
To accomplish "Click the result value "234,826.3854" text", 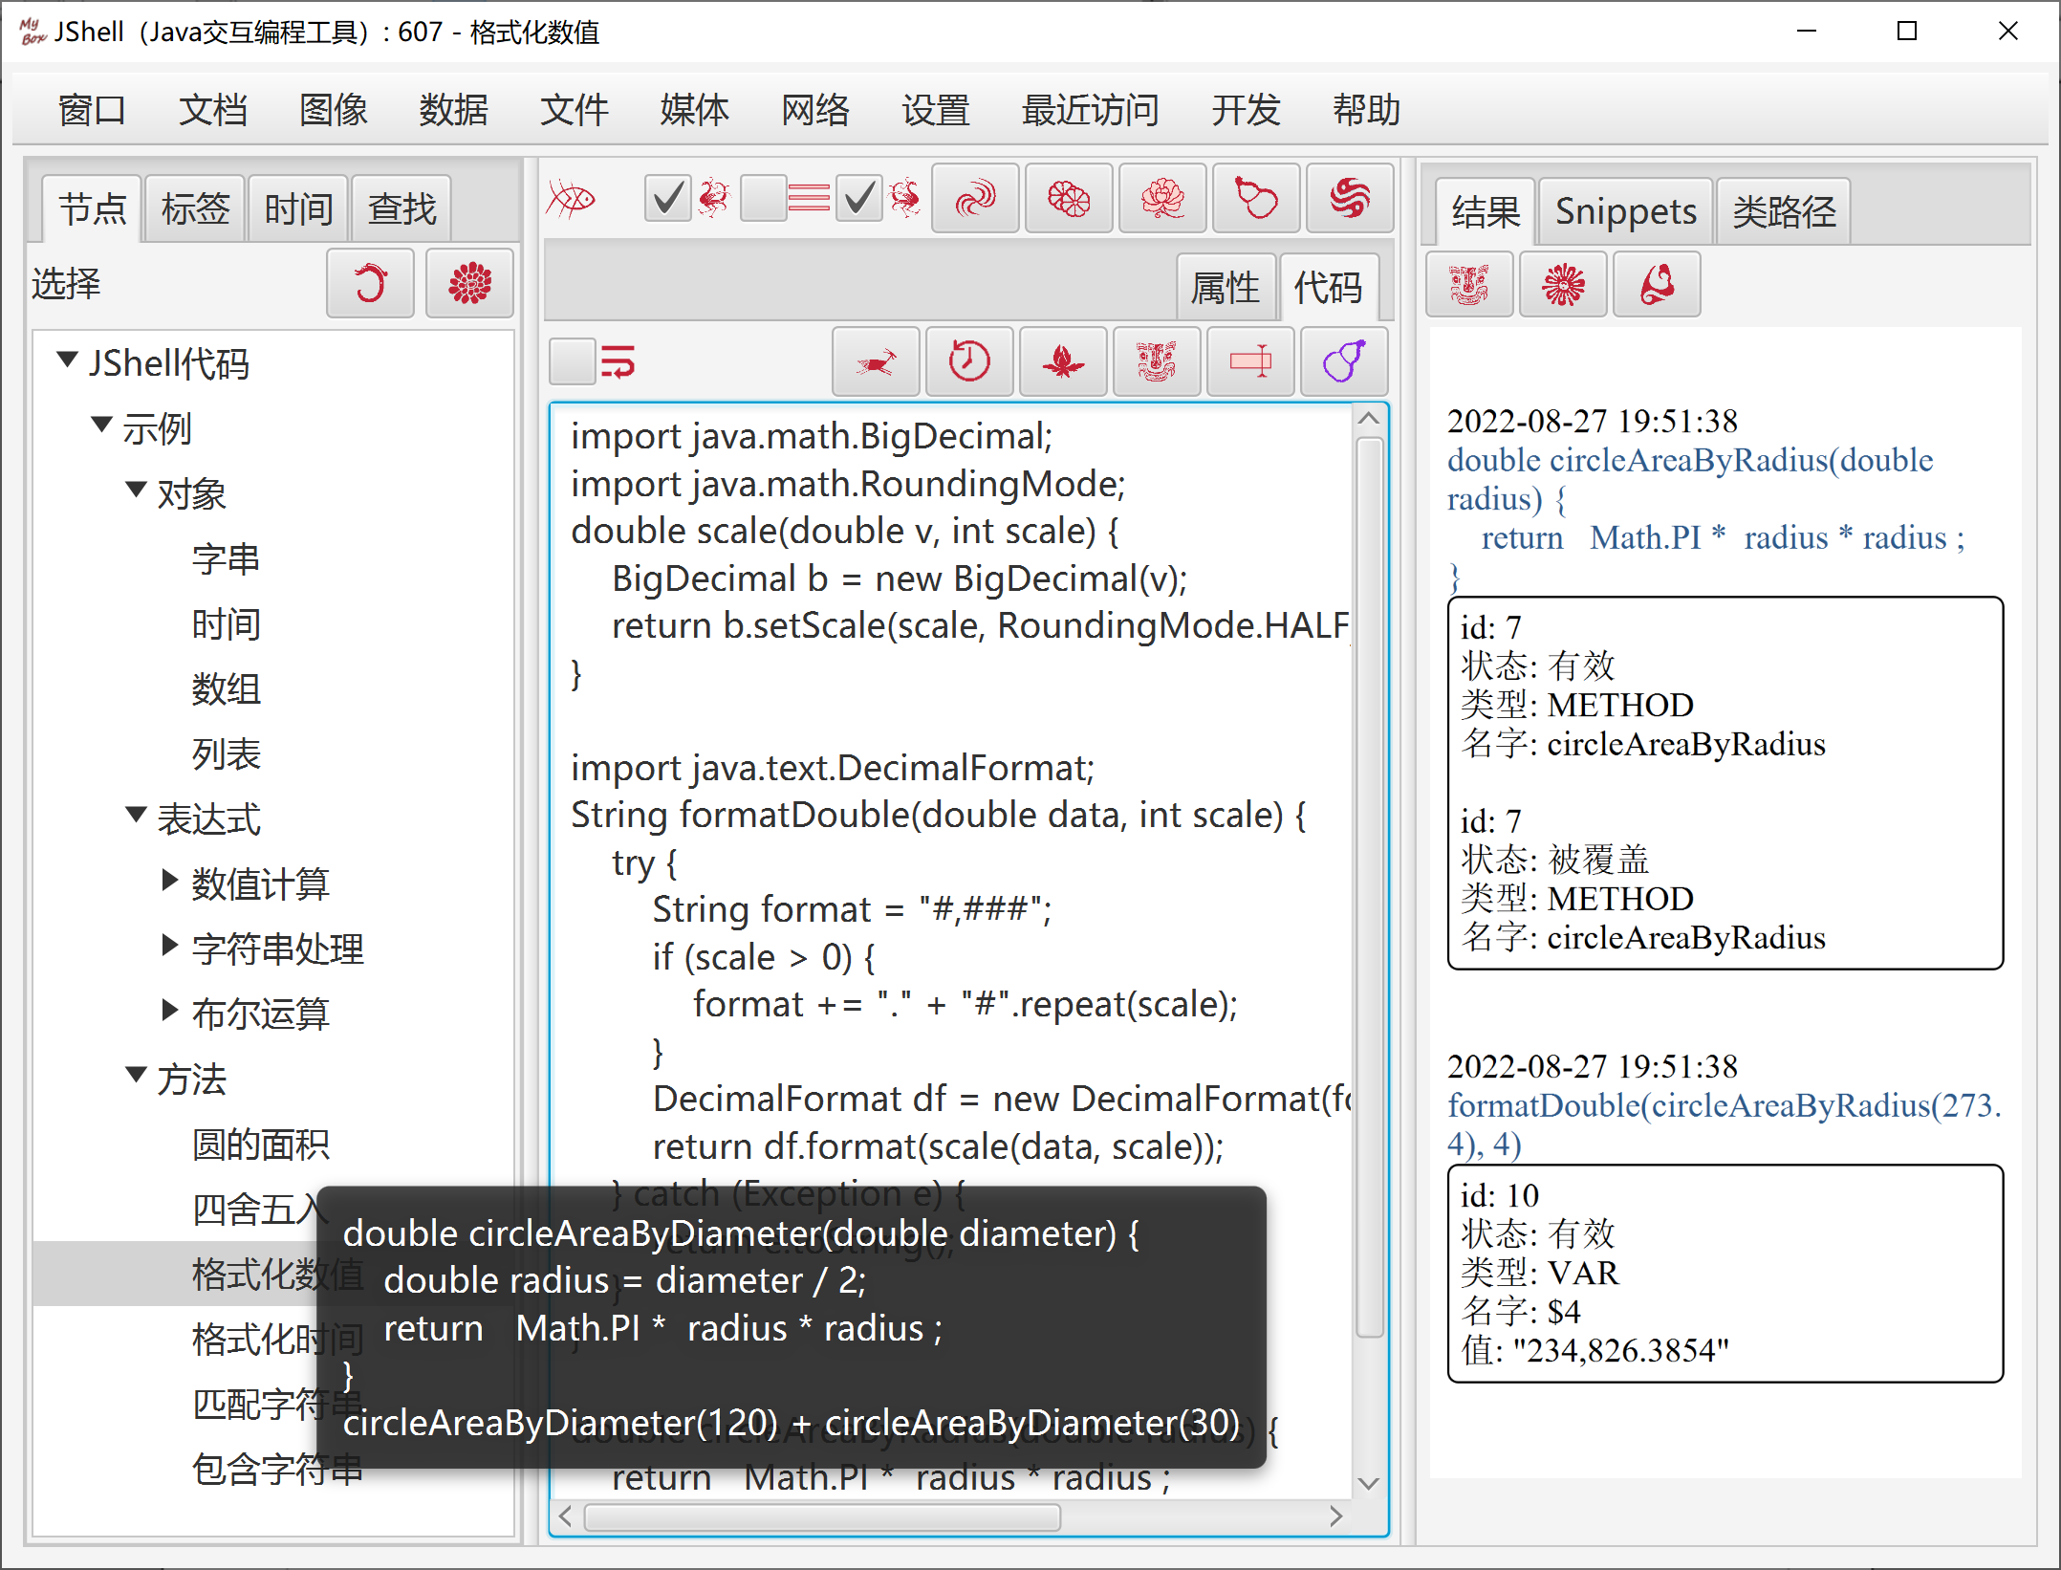I will (1621, 1350).
